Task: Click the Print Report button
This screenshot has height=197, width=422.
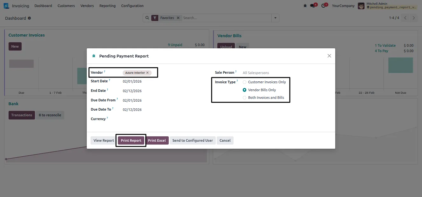Action: (131, 140)
